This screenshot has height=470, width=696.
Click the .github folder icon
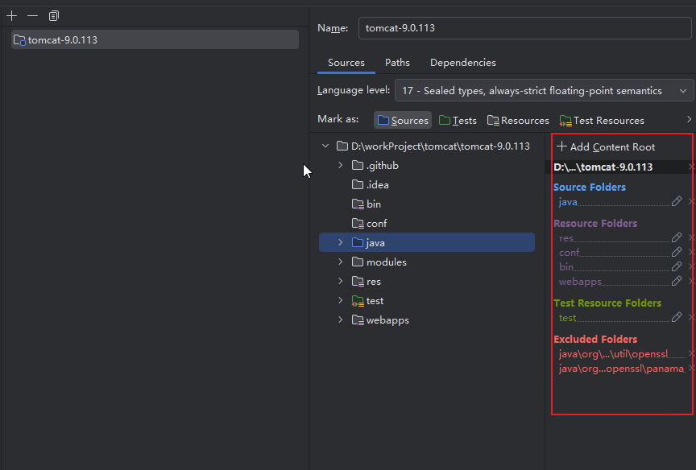358,166
